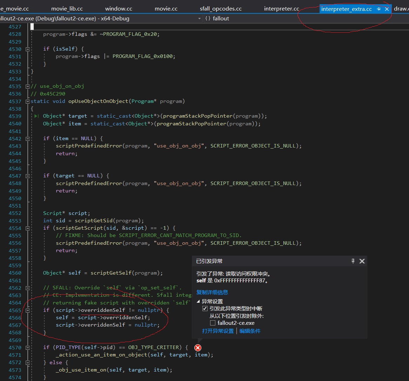Image resolution: width=409 pixels, height=381 pixels.
Task: Dismiss the exception helper with its X icon
Action: pyautogui.click(x=362, y=261)
